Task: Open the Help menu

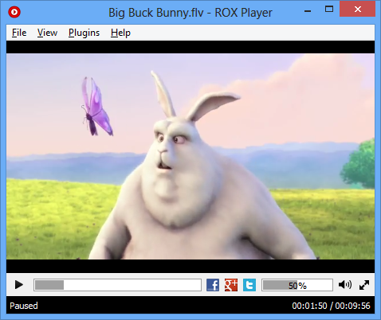Action: point(120,33)
